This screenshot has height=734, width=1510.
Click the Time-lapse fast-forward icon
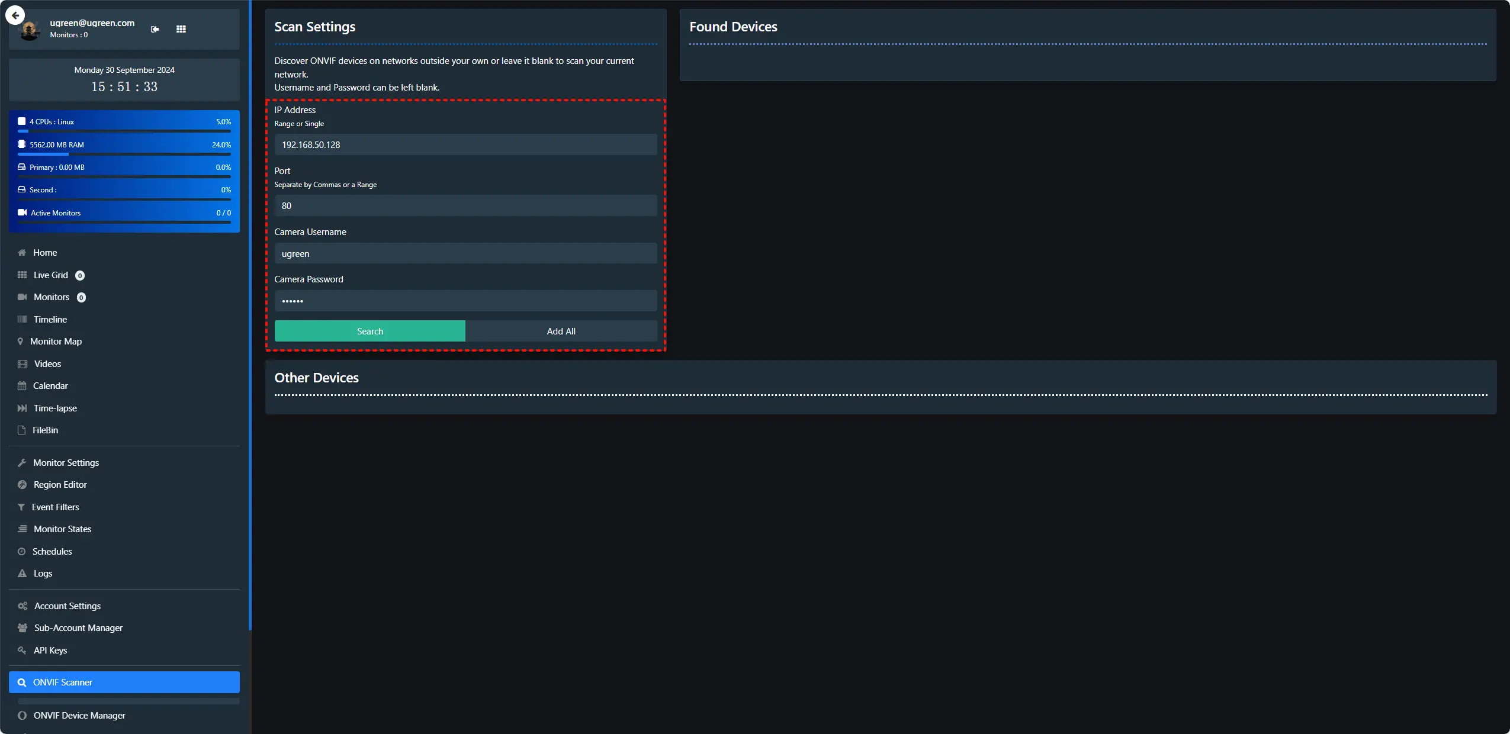click(23, 408)
